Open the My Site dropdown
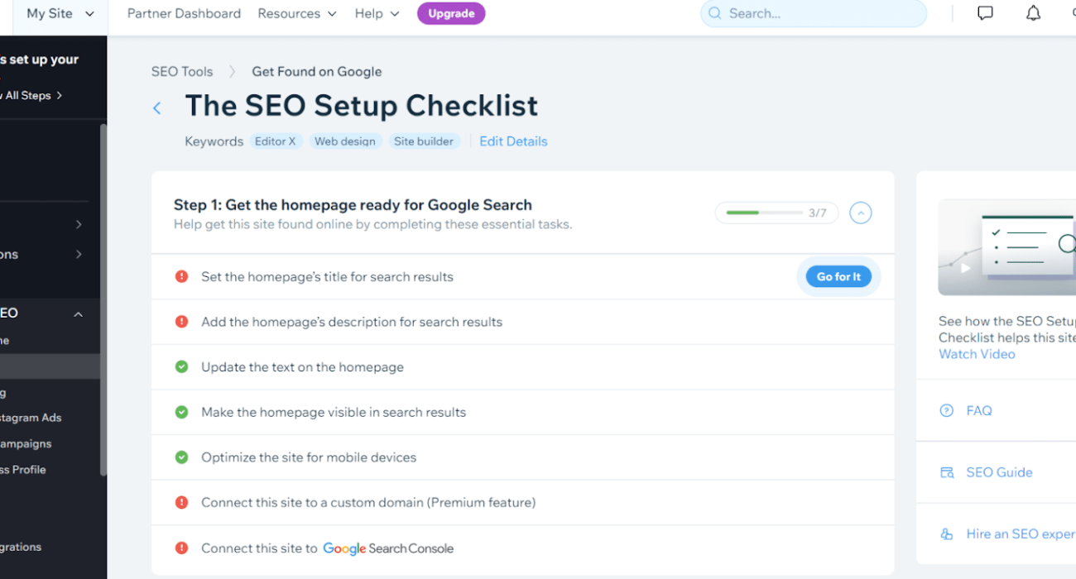 60,14
